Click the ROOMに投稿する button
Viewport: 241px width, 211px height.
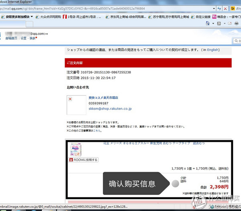[83, 160]
